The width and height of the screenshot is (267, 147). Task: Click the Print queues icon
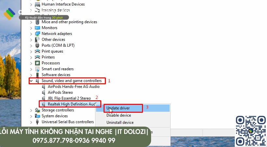tap(37, 51)
